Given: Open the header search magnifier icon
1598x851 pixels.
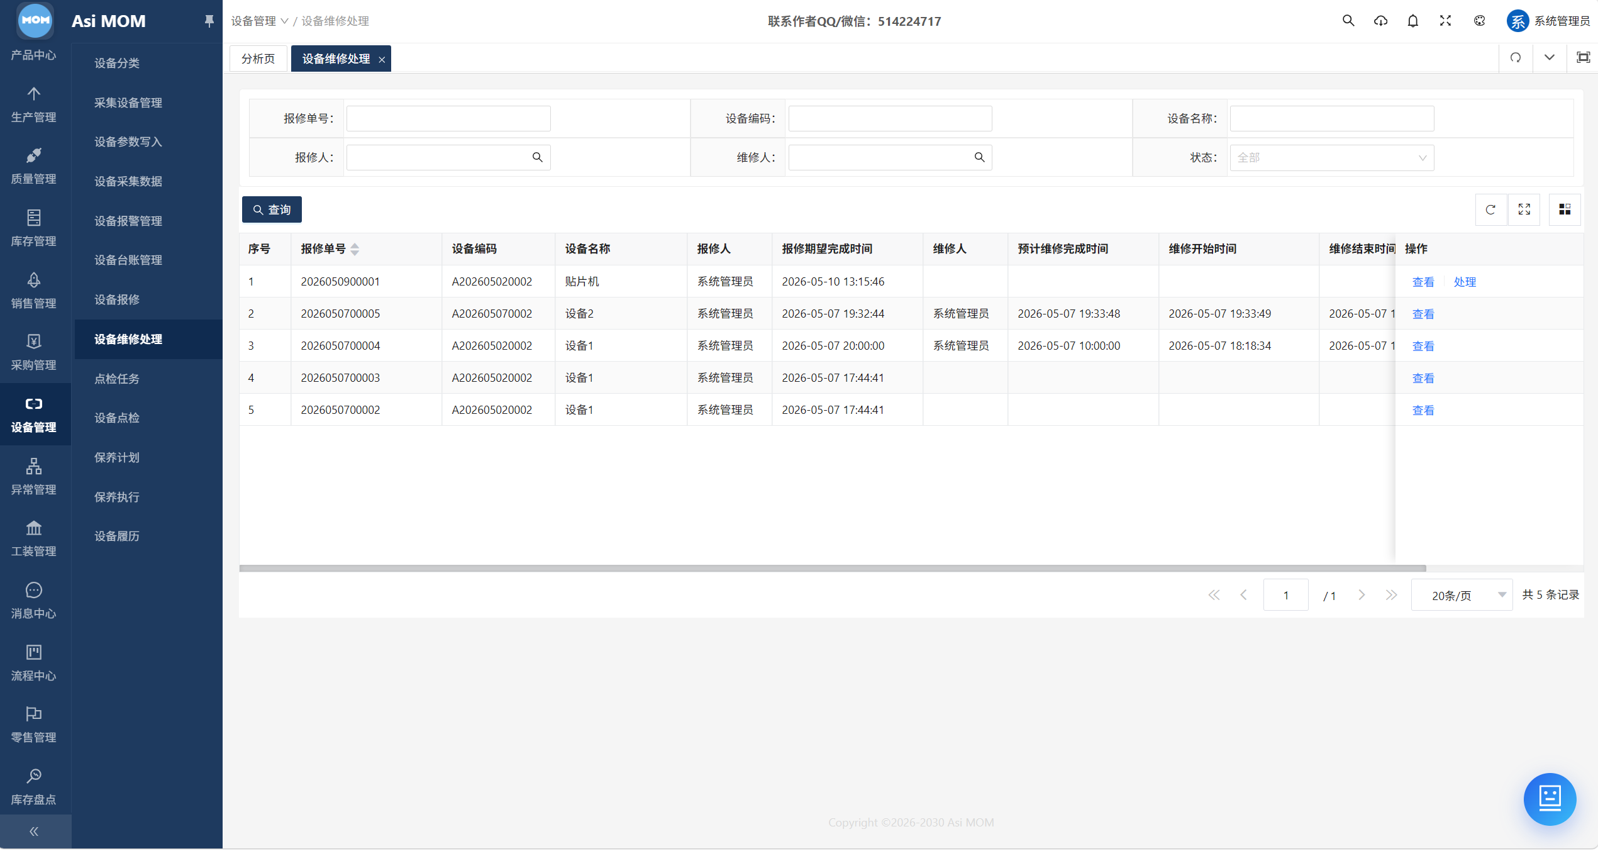Looking at the screenshot, I should [x=1348, y=21].
